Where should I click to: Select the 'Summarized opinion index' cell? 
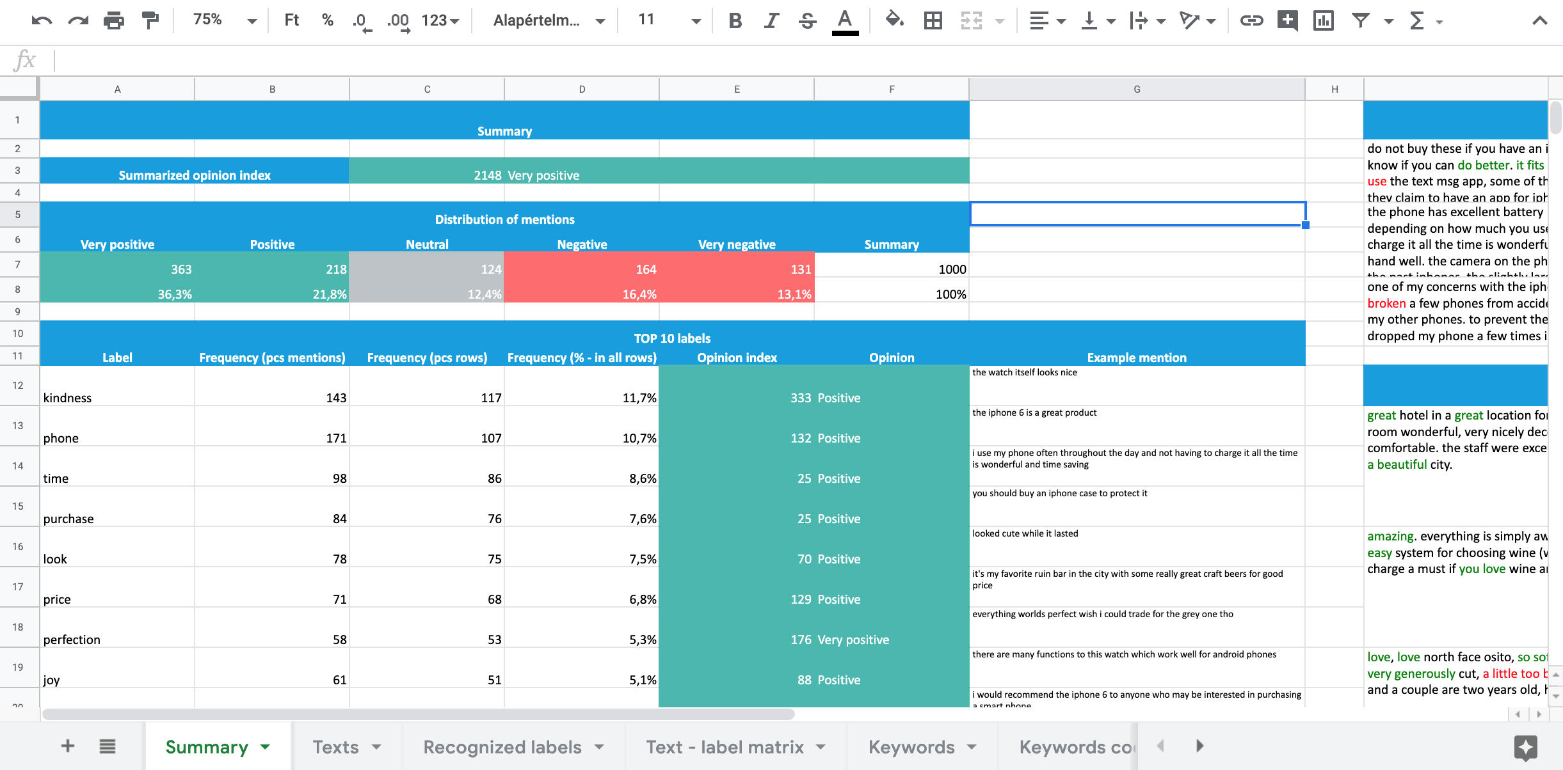pos(195,171)
